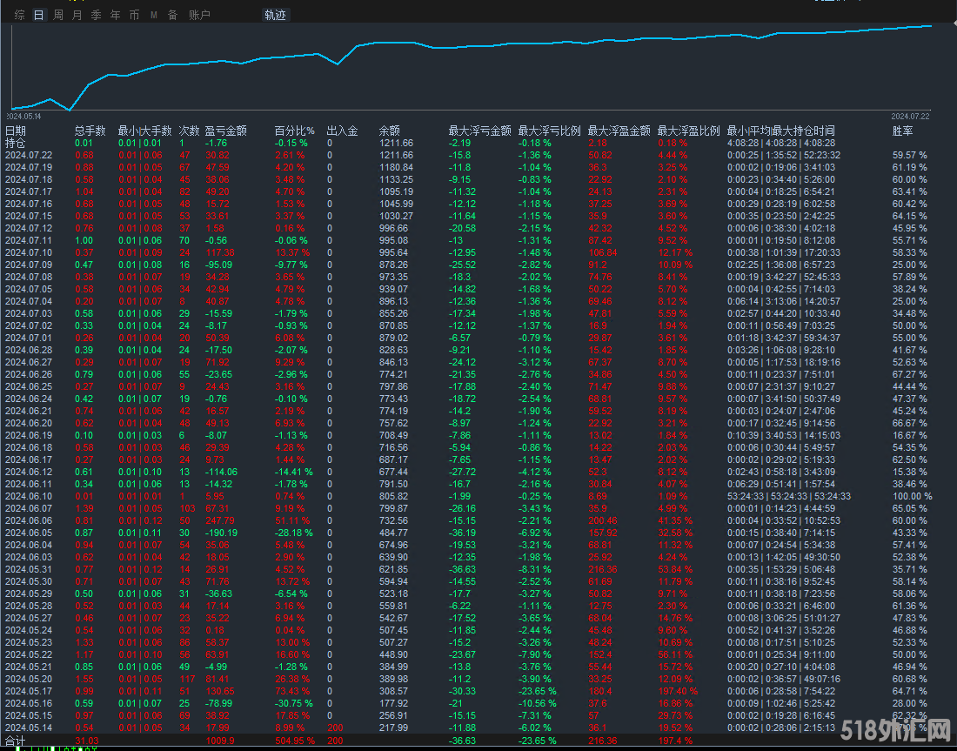Click the 最大浮亏金额 column header

479,131
